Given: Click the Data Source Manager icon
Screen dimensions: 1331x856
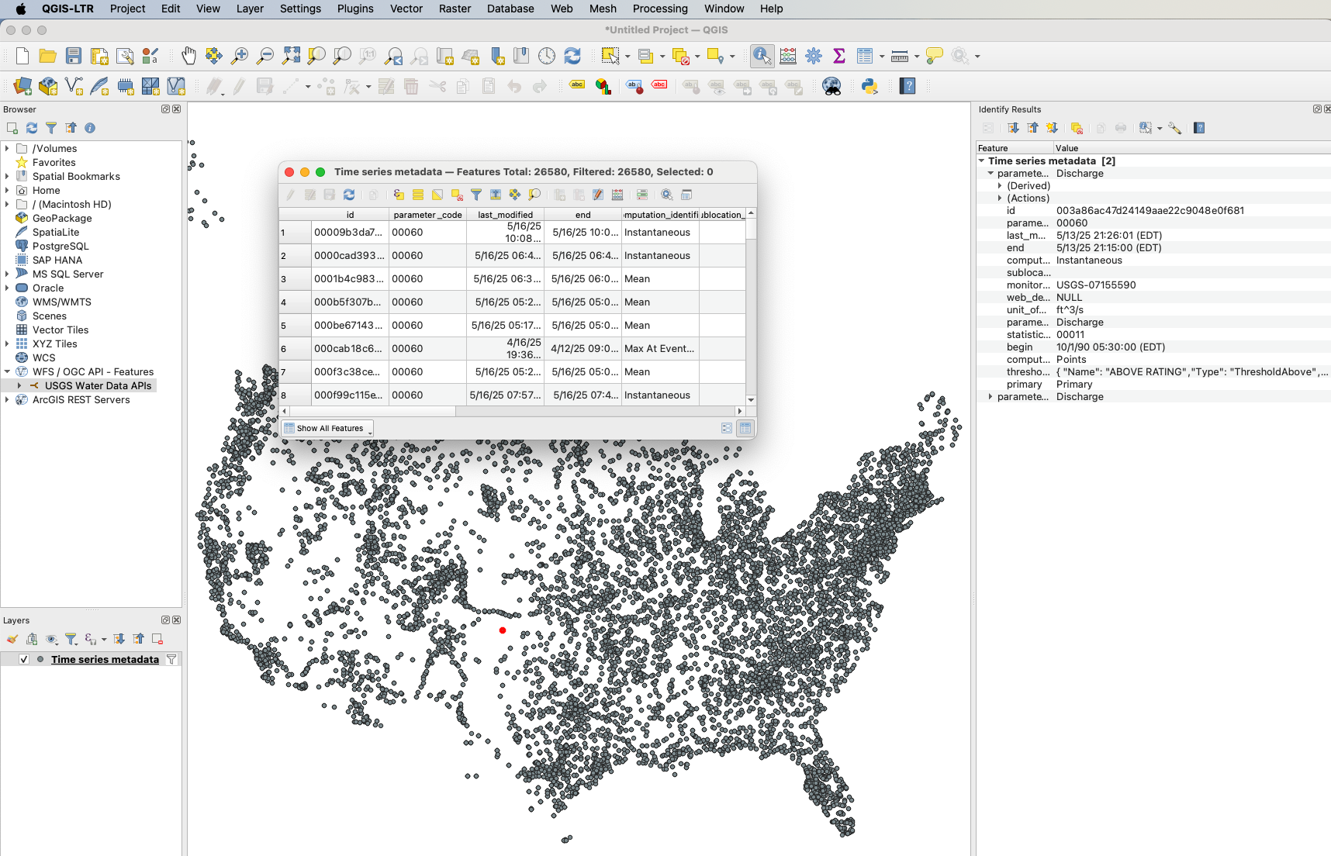Looking at the screenshot, I should tap(22, 86).
